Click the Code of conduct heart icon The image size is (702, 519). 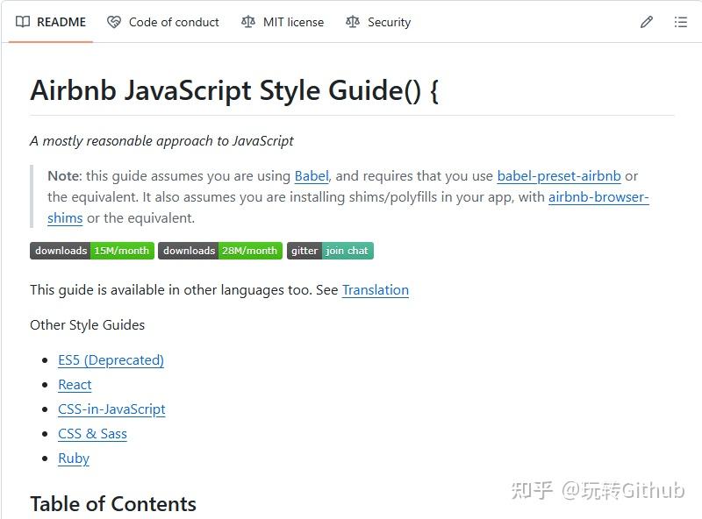114,22
